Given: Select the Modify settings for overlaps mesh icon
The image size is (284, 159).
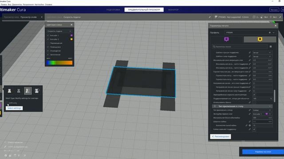Looking at the screenshot, I should [28, 91].
